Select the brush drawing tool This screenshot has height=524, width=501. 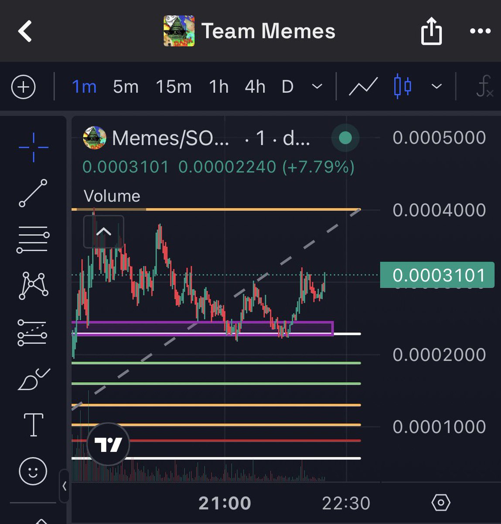tap(34, 379)
